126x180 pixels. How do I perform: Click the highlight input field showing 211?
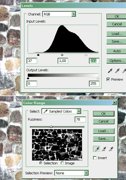click(94, 61)
